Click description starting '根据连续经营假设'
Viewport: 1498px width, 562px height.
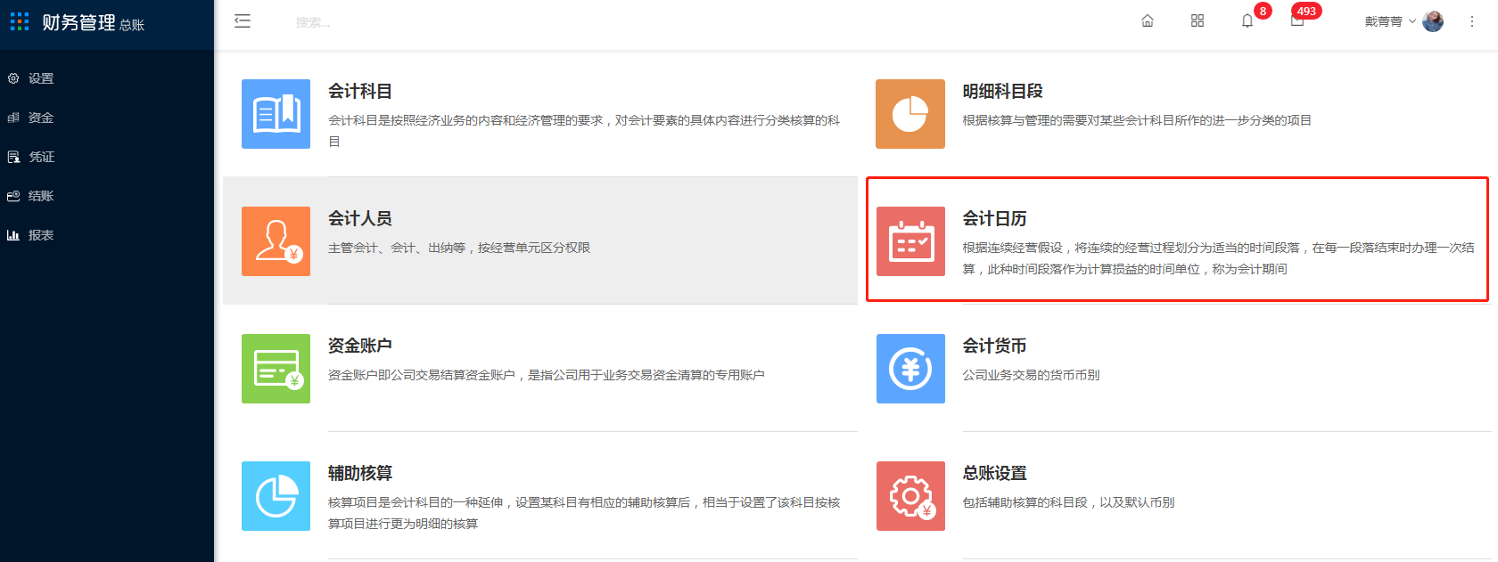click(x=1218, y=258)
